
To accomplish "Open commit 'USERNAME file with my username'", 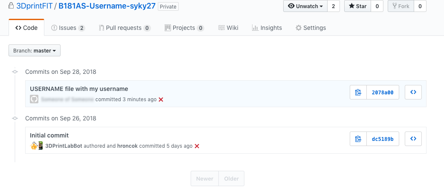I will (79, 89).
